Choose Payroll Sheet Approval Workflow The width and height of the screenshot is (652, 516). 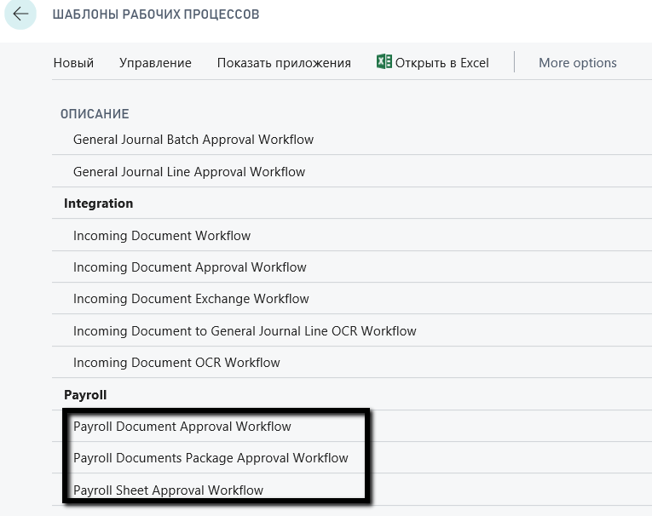coord(168,490)
